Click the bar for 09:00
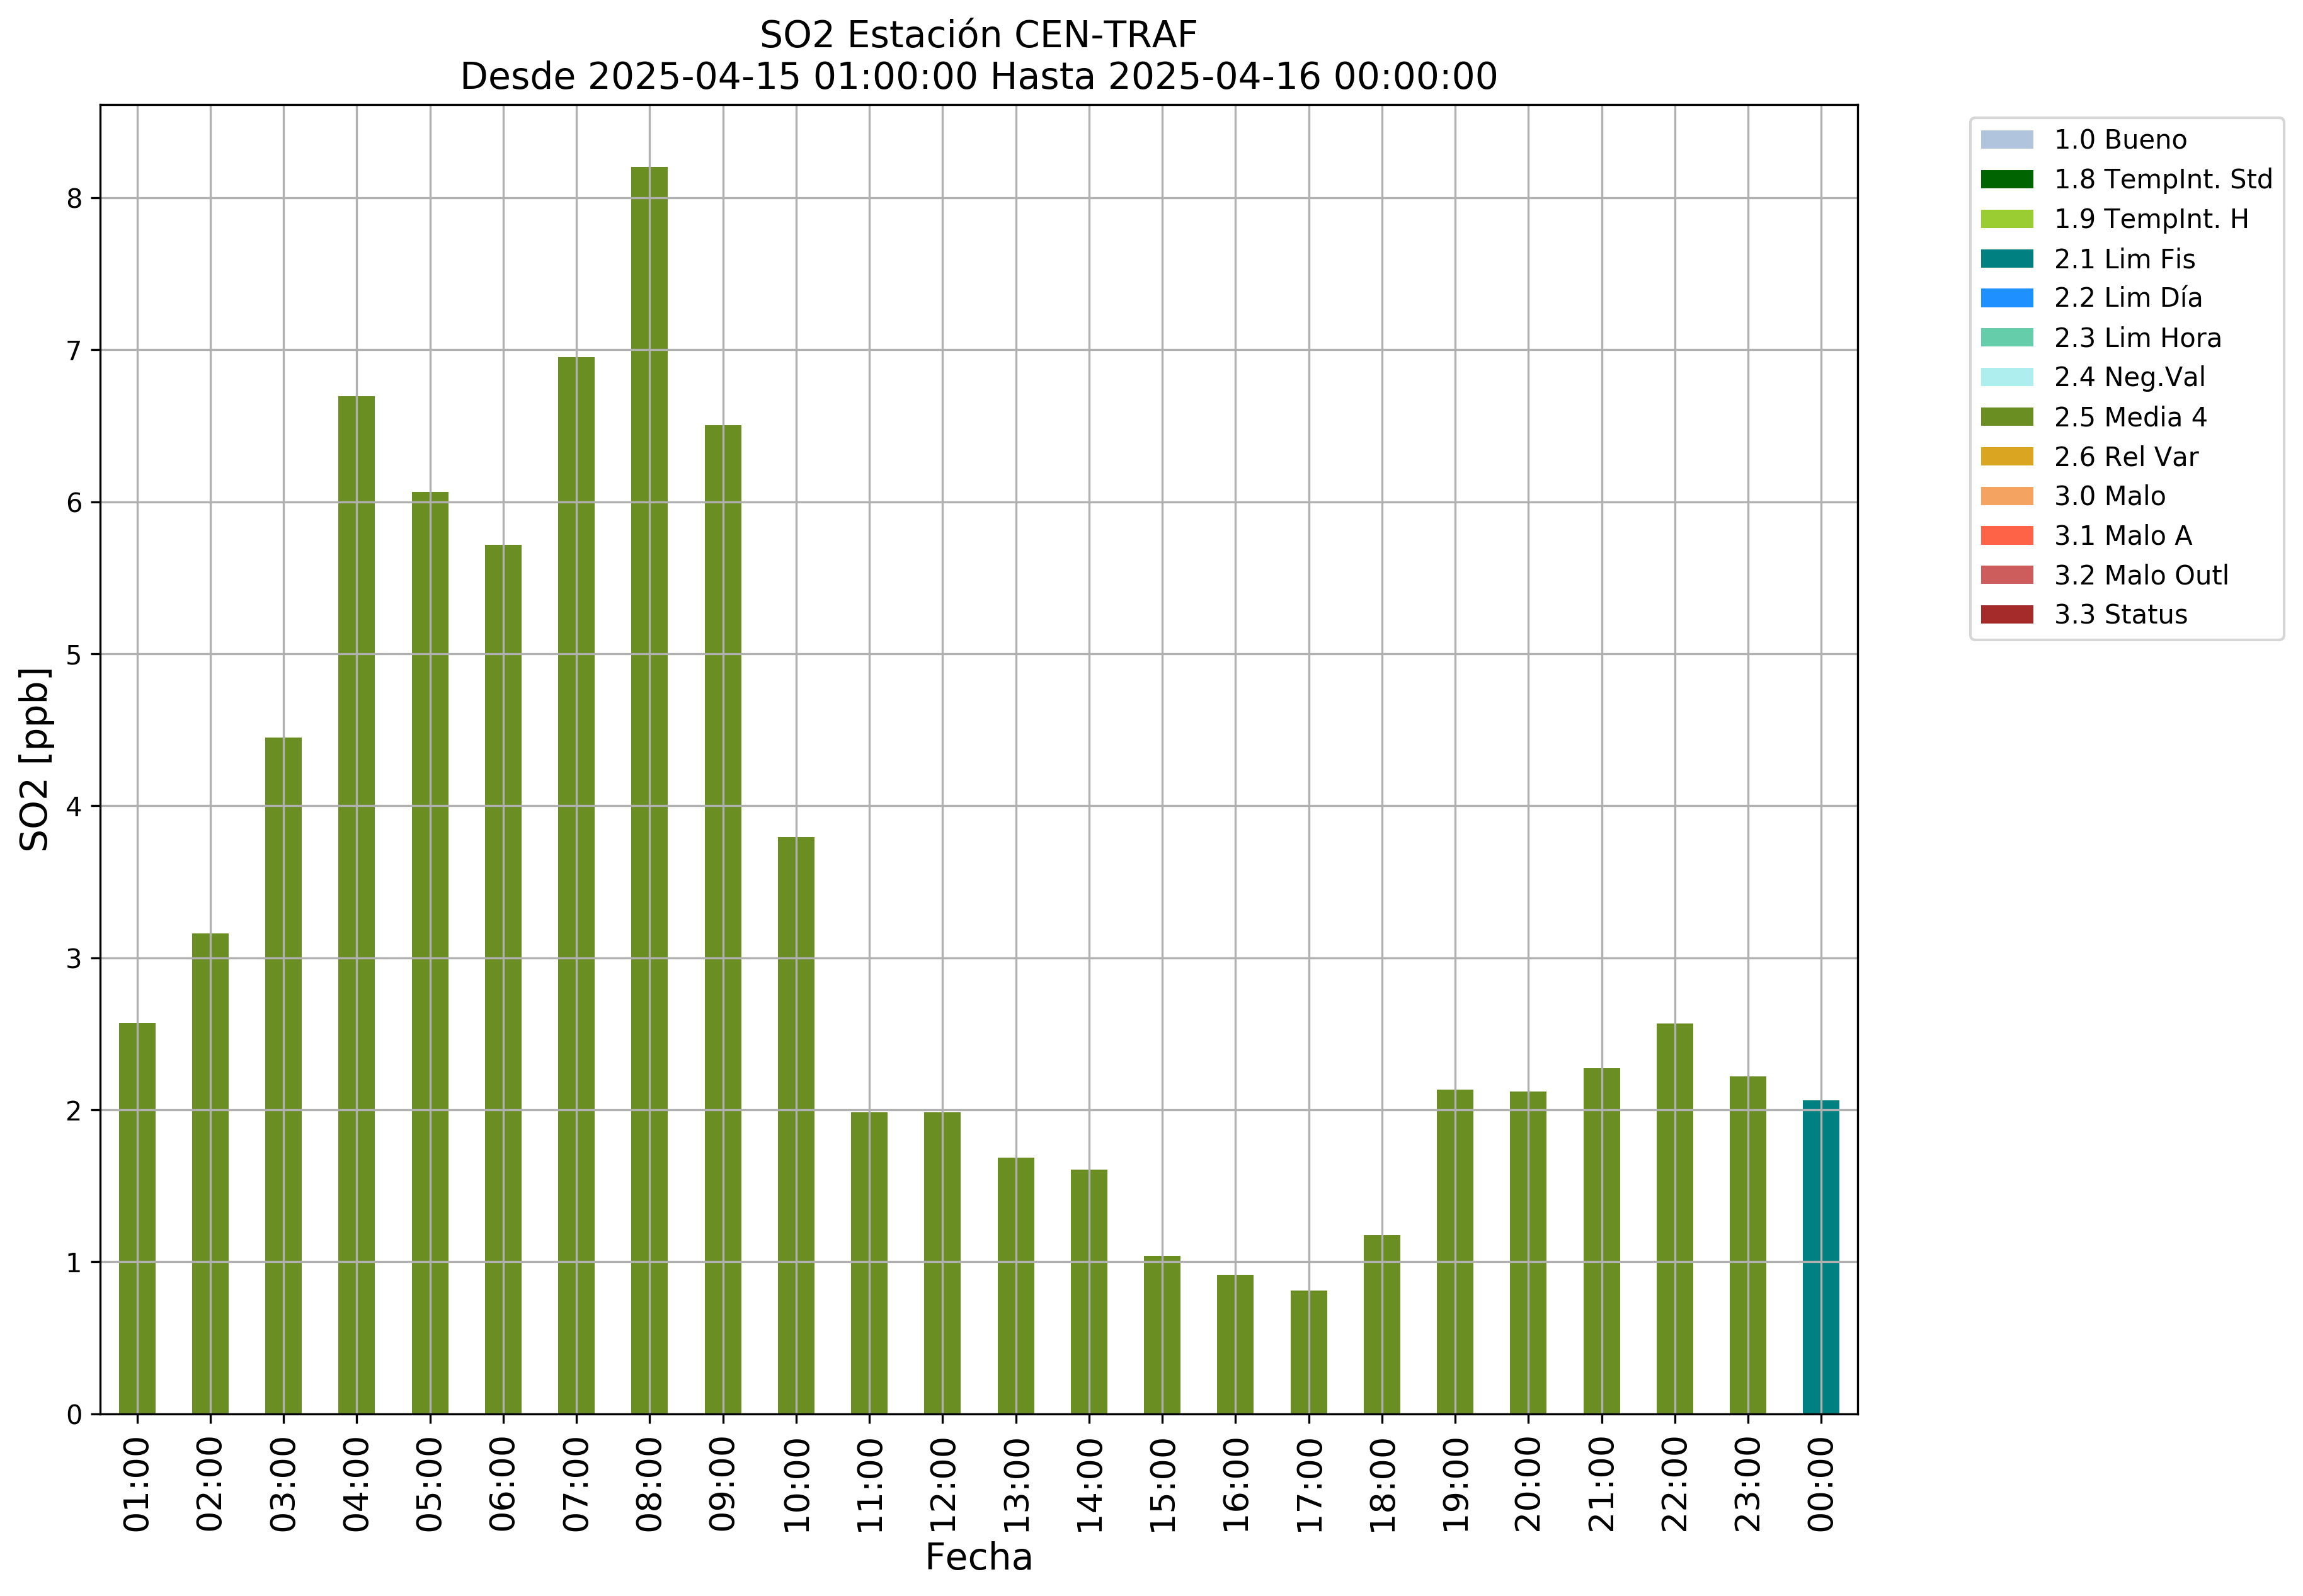Viewport: 2303px width, 1596px height. coord(723,920)
